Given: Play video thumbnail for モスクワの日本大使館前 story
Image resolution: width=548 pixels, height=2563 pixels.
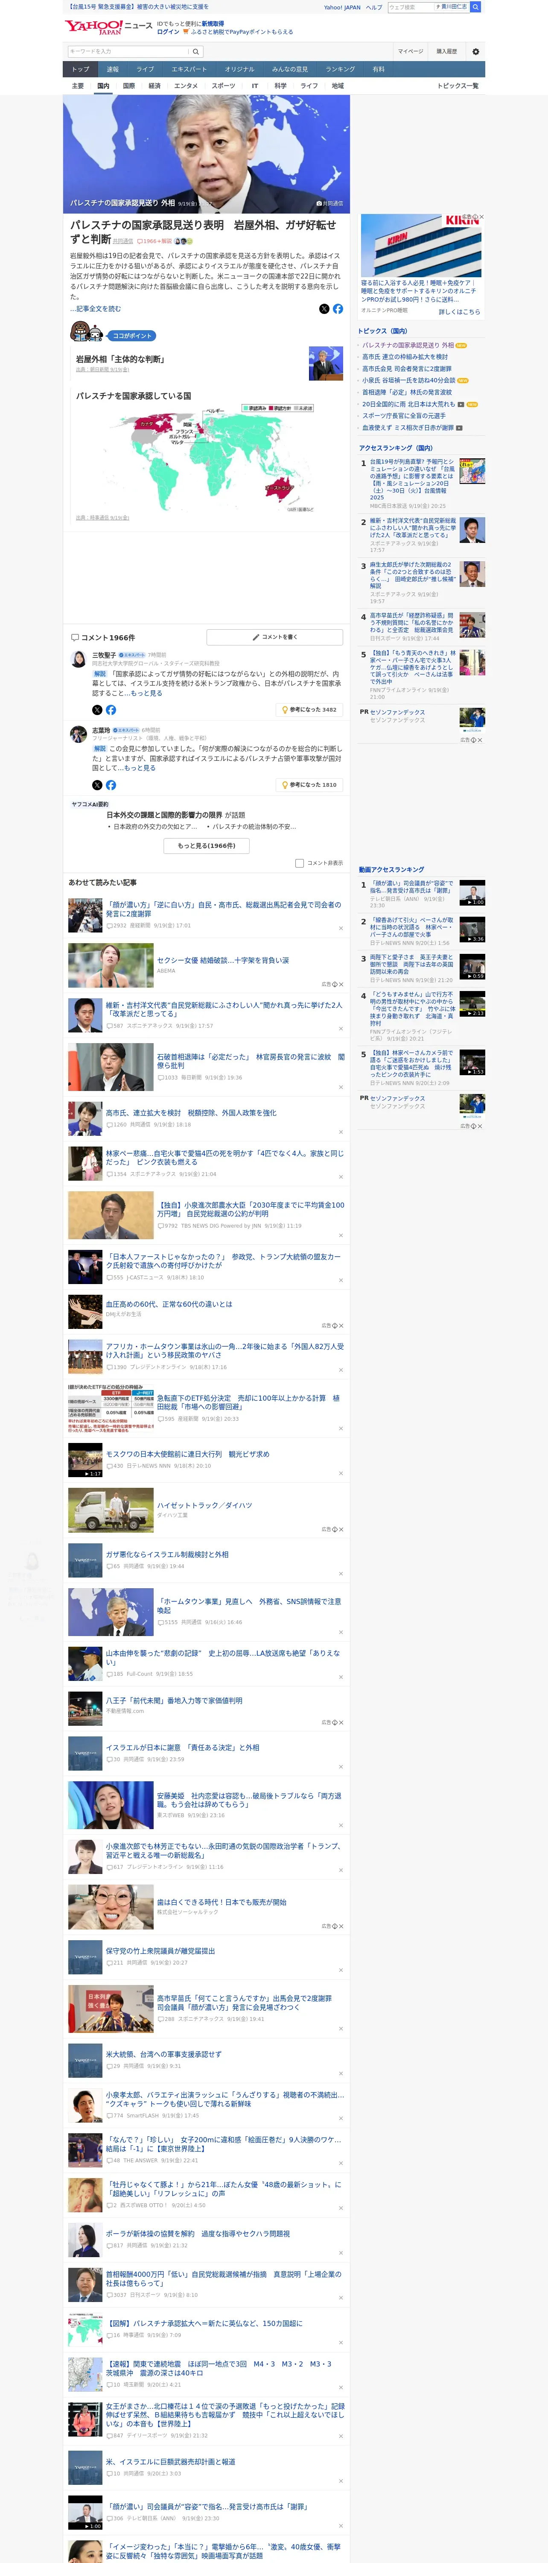Looking at the screenshot, I should point(85,1460).
